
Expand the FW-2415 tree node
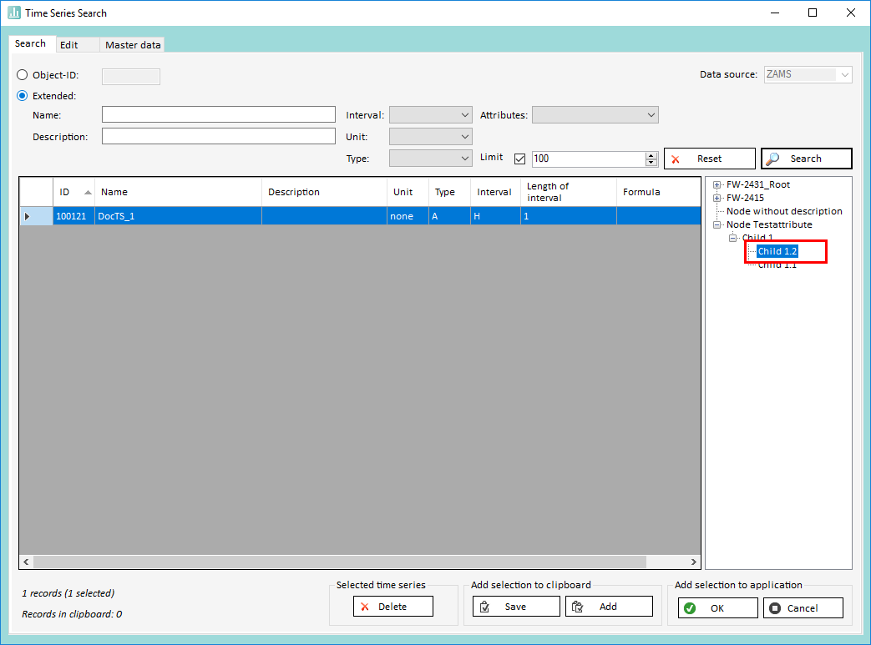pos(717,198)
